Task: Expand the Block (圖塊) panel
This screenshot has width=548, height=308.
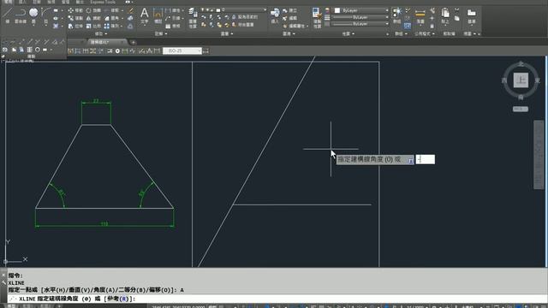Action: click(289, 34)
